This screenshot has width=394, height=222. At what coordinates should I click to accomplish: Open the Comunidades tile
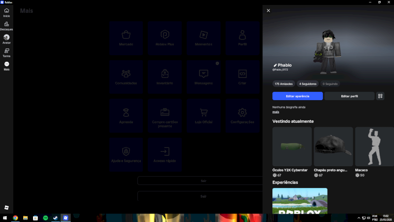tap(126, 77)
